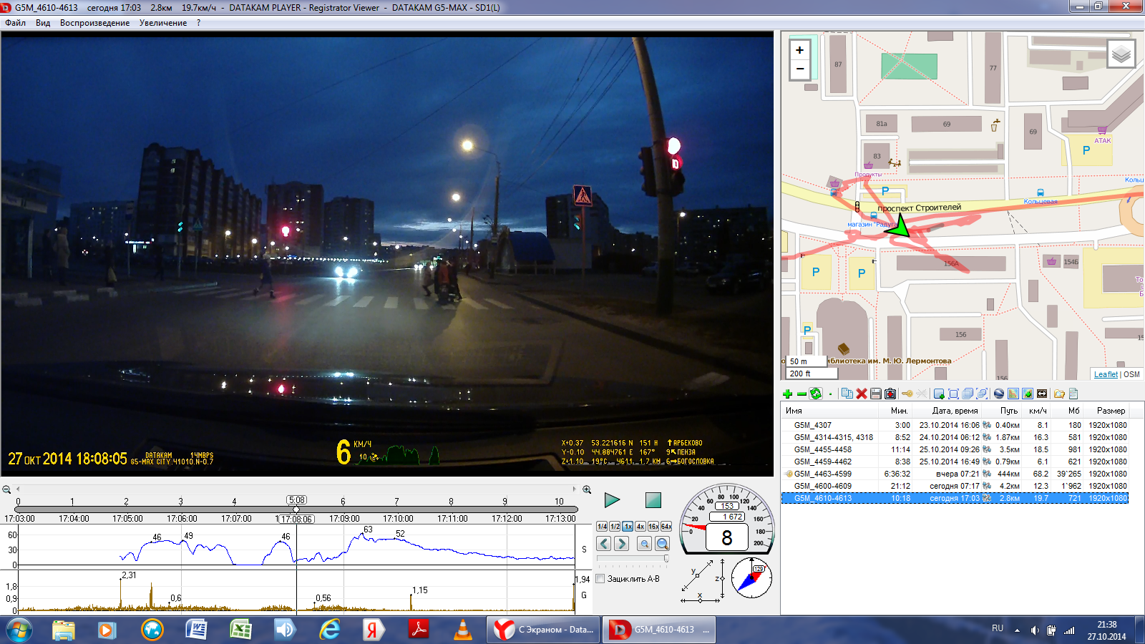1145x644 pixels.
Task: Open the Воспроизведение menu
Action: [94, 23]
